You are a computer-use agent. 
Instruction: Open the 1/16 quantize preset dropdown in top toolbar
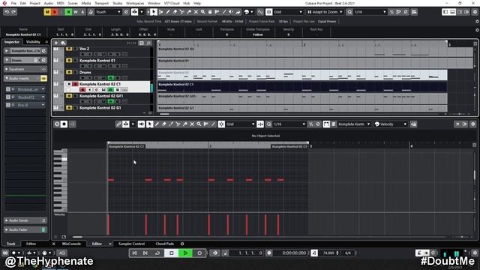click(370, 12)
